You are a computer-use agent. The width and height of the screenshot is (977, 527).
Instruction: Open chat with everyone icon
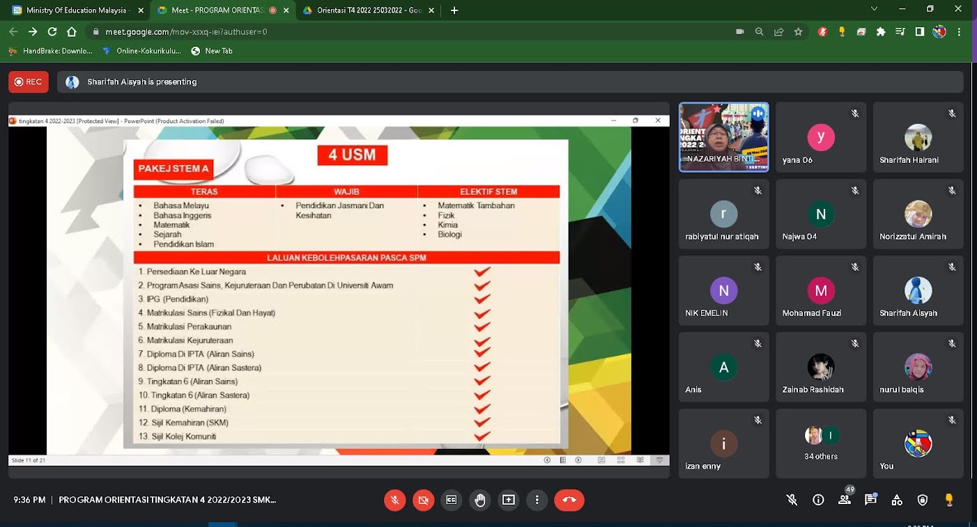pyautogui.click(x=870, y=500)
